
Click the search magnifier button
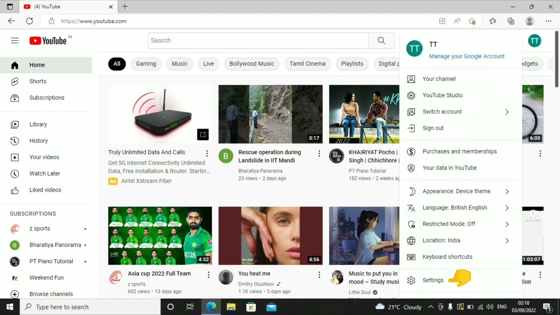click(381, 41)
